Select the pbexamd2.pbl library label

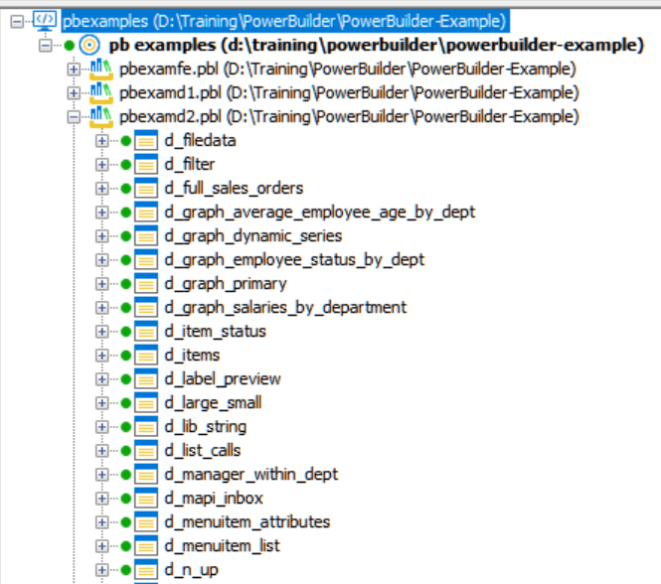(349, 117)
